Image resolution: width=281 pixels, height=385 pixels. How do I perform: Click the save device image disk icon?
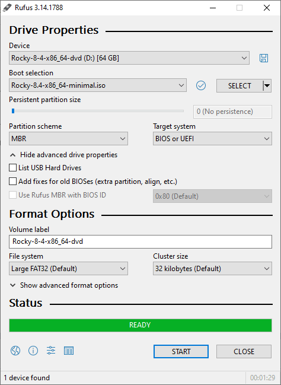264,58
